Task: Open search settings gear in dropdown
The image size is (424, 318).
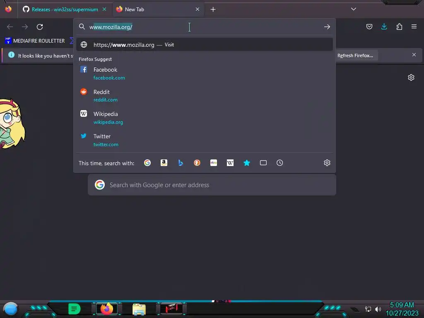Action: coord(327,163)
